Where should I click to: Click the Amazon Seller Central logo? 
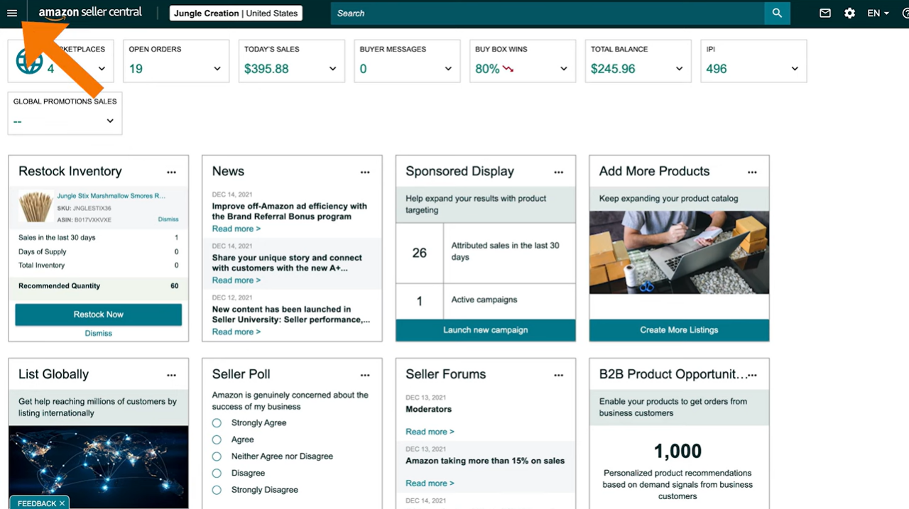click(x=90, y=13)
